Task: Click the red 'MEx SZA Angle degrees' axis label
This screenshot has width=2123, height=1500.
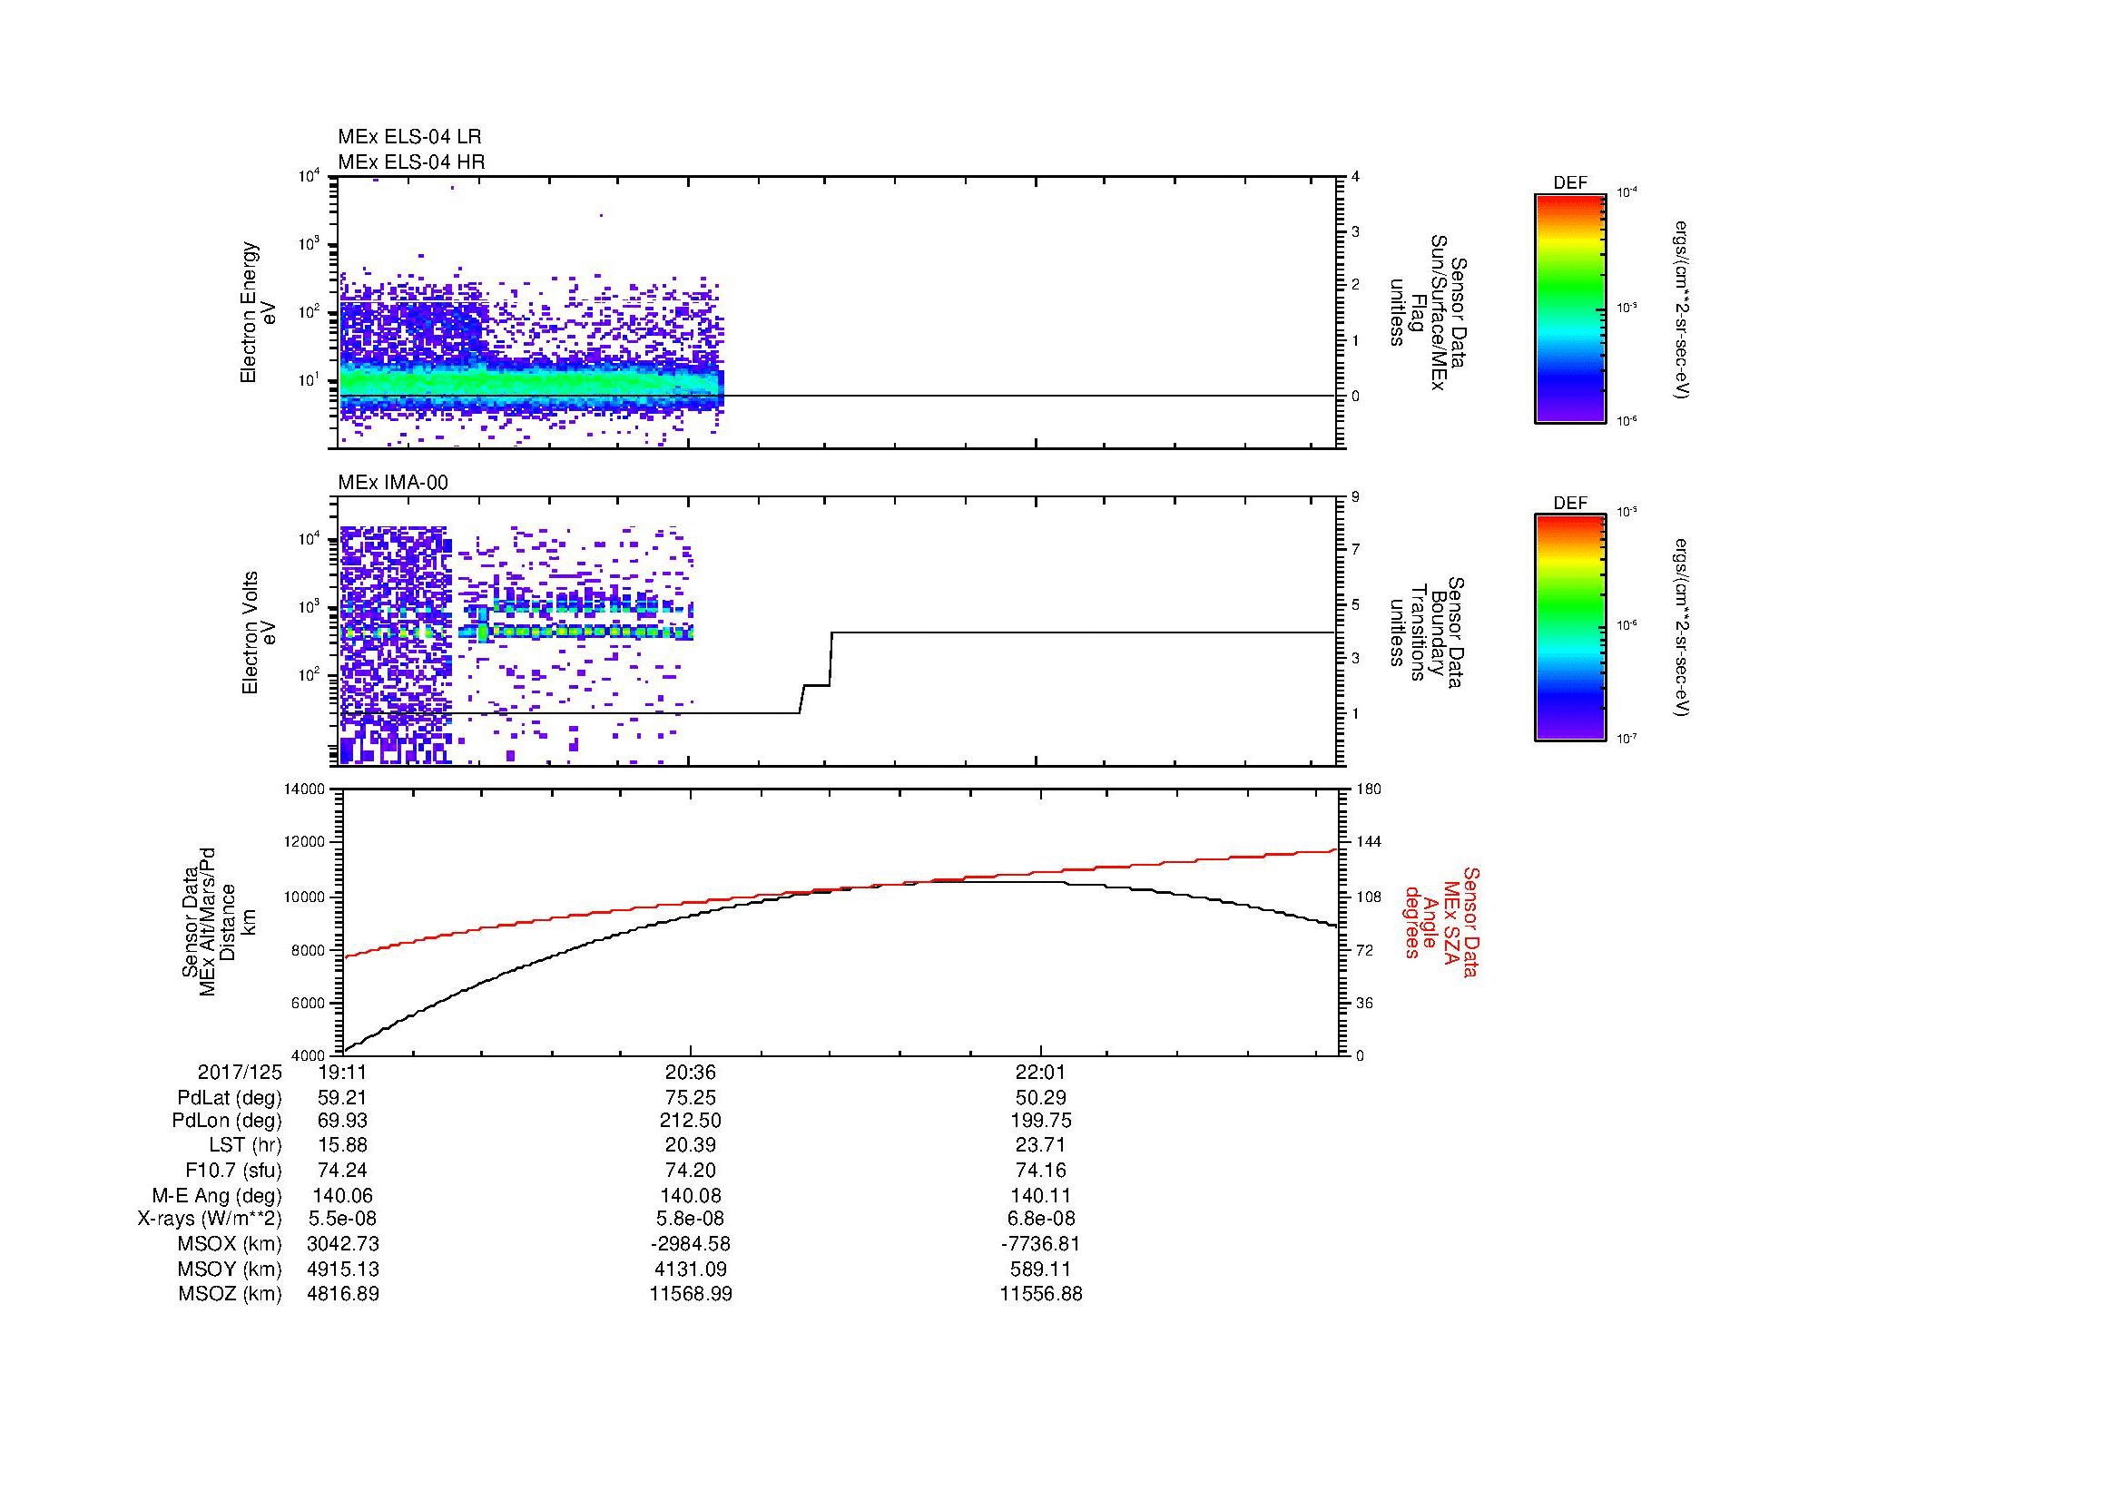Action: [1440, 921]
